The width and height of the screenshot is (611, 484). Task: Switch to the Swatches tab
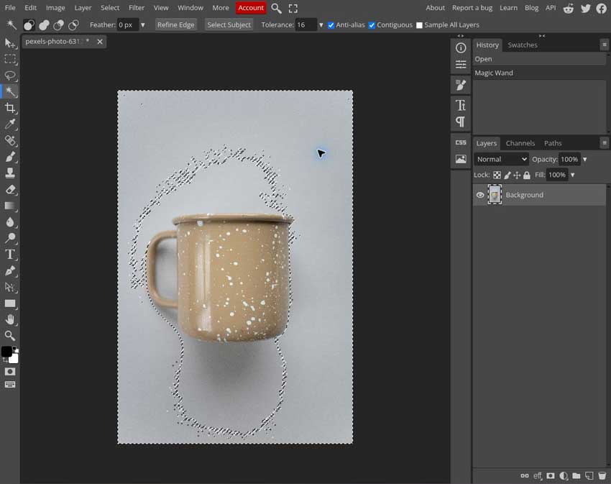pyautogui.click(x=523, y=45)
